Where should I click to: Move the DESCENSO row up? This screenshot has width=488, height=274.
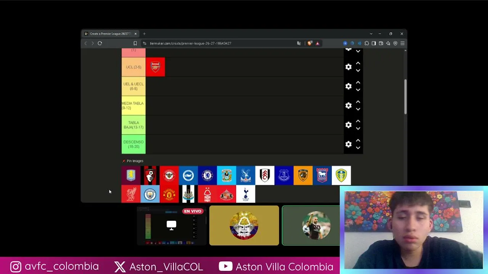(358, 140)
